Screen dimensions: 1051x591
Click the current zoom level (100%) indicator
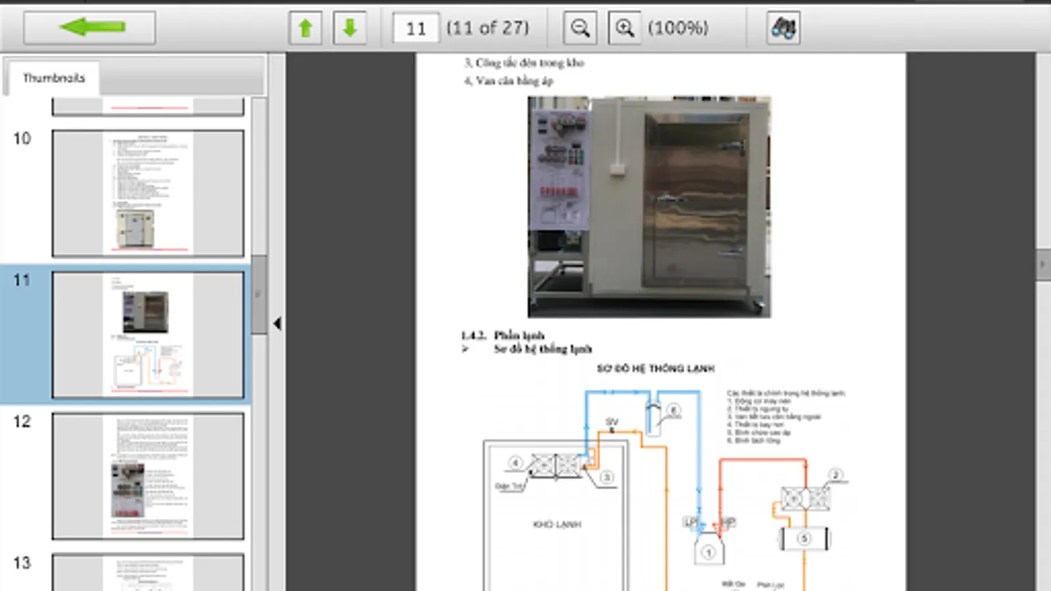pos(678,28)
